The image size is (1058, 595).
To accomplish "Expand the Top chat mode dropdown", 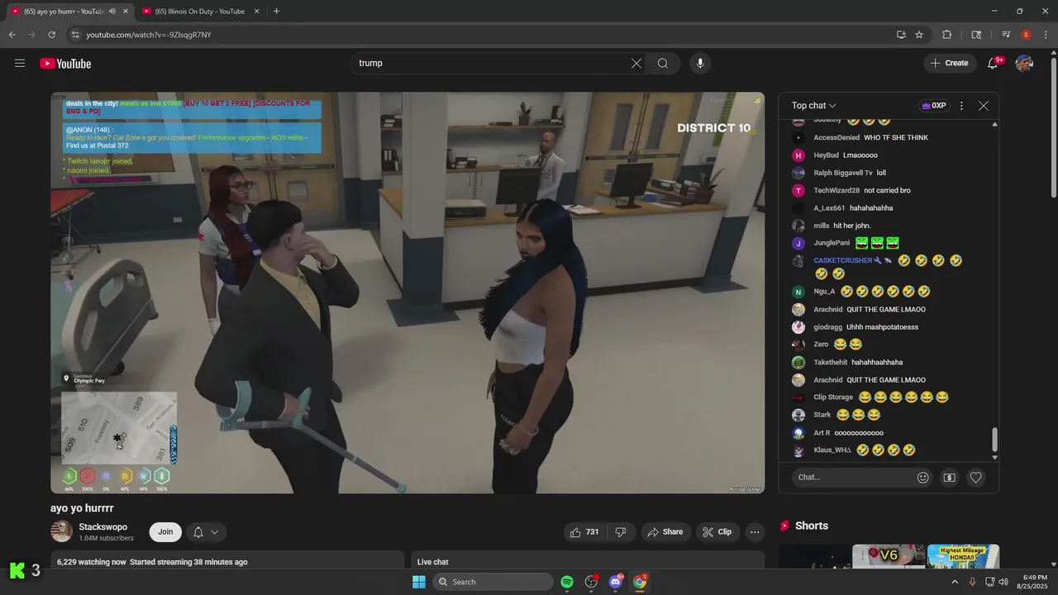I will 814,106.
